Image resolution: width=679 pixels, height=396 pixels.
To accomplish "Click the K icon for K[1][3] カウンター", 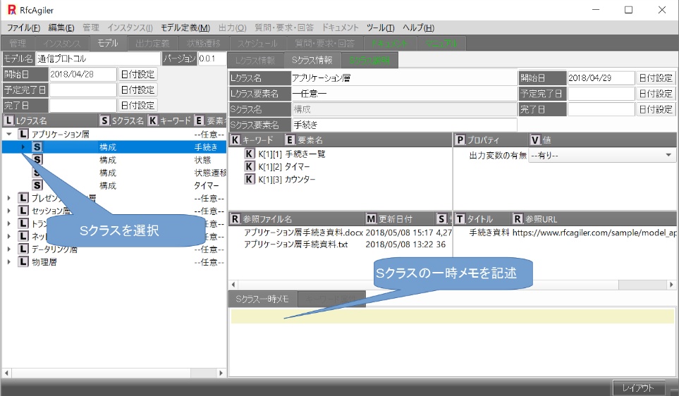I will pyautogui.click(x=249, y=179).
